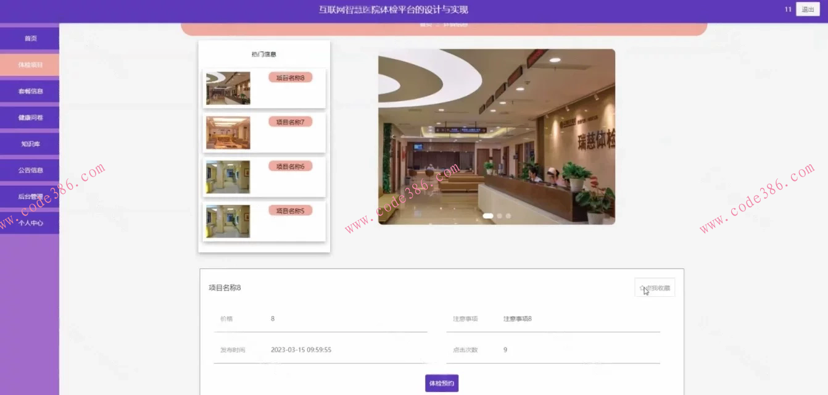This screenshot has height=395, width=828.
Task: Open 项目名称8 from the hot list
Action: pyautogui.click(x=292, y=77)
